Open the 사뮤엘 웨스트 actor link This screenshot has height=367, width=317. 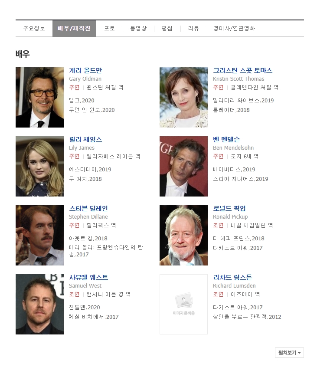click(88, 277)
